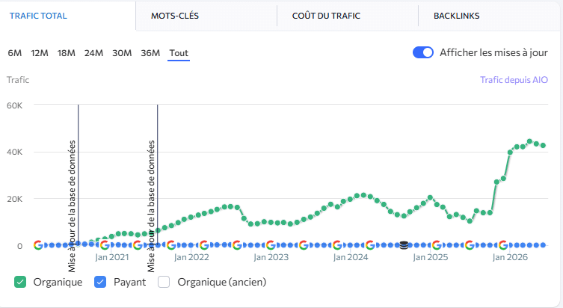Set the range to 30M
Screen dimensions: 563x308
pos(122,53)
